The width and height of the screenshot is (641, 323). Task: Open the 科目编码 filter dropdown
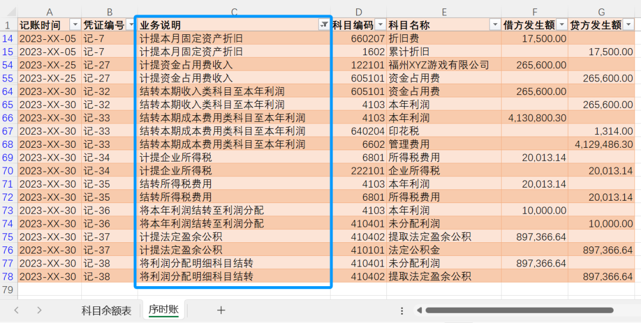[x=380, y=26]
